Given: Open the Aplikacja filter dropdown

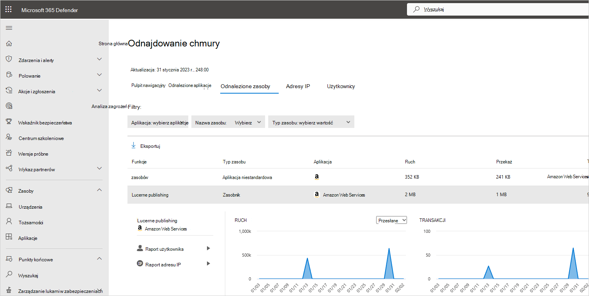Looking at the screenshot, I should [x=158, y=122].
